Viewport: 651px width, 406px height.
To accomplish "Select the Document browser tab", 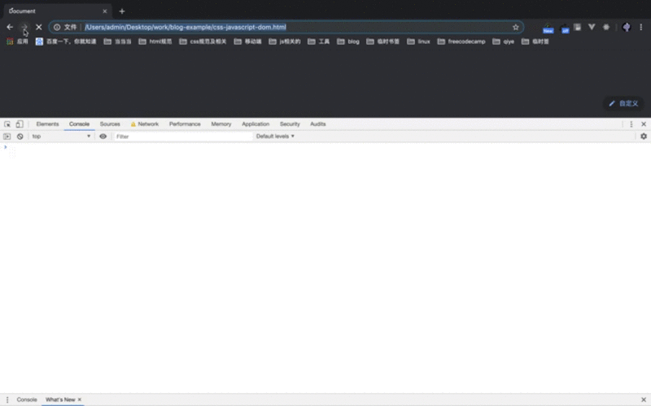I will click(x=57, y=11).
